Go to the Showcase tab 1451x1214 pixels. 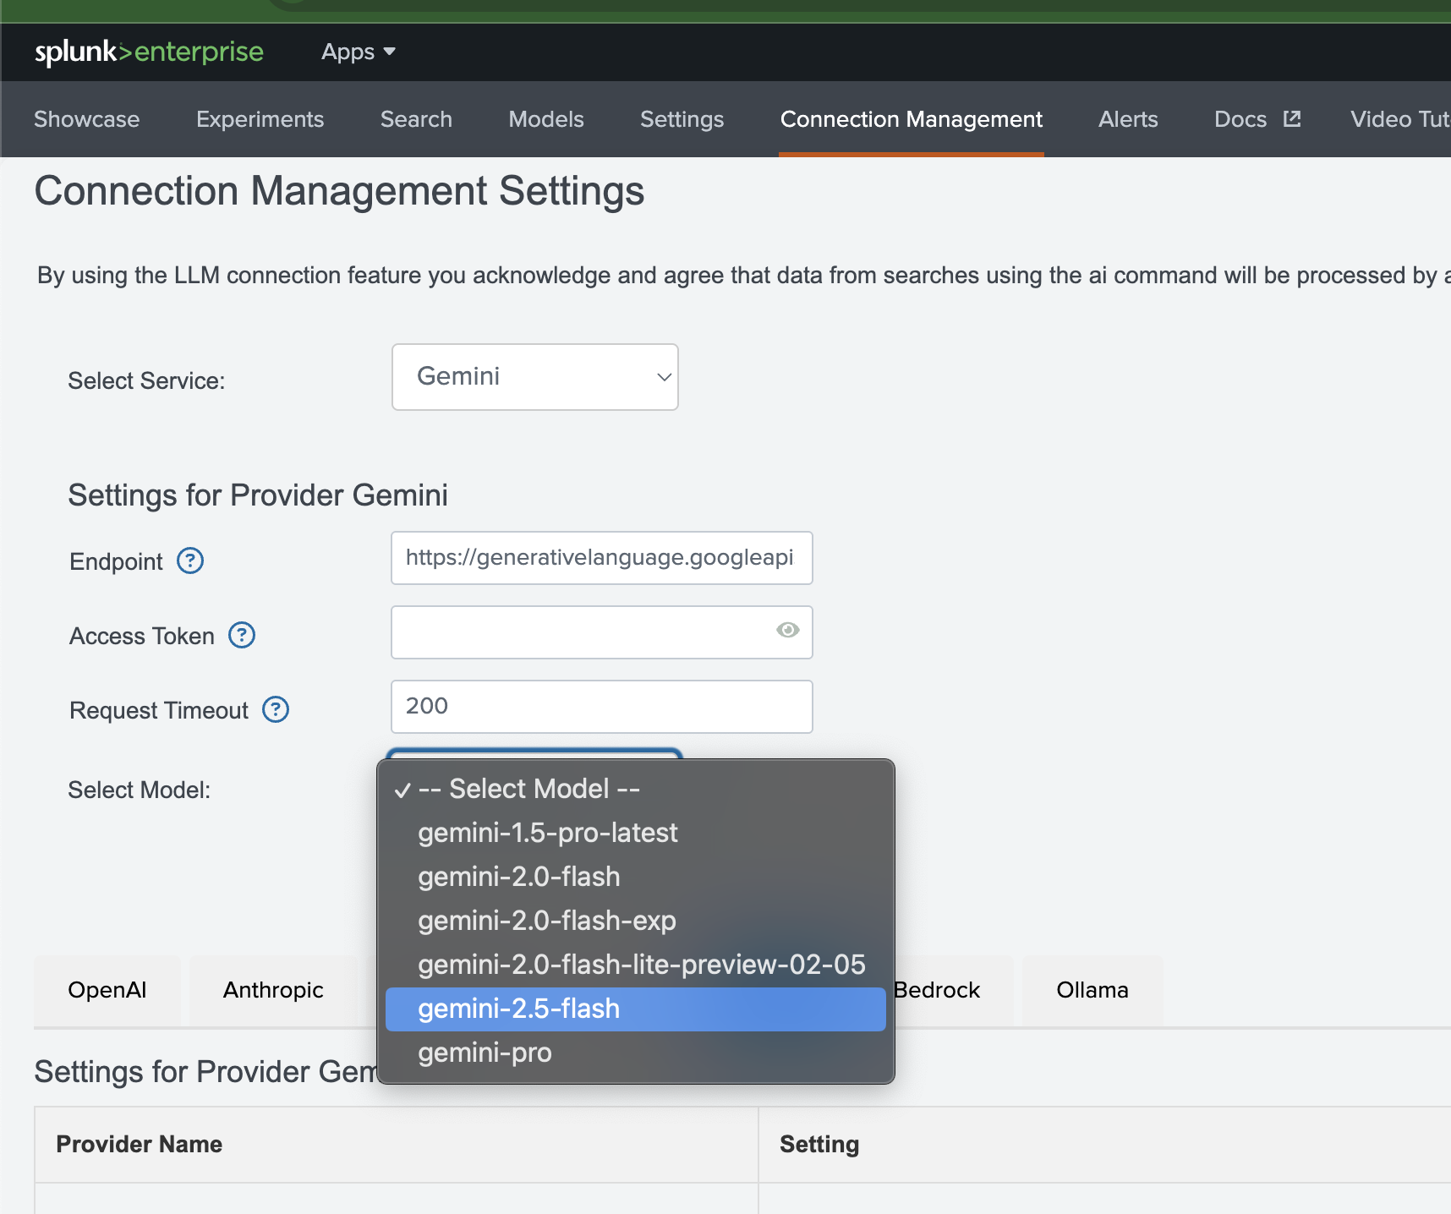(86, 119)
